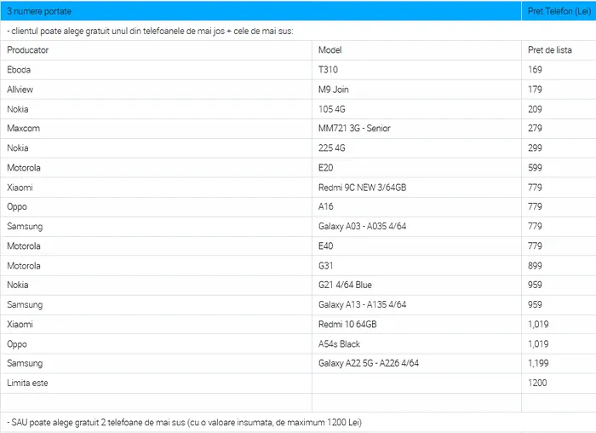This screenshot has width=596, height=433.
Task: Select the 'Limita este' 1200 value cell
Action: click(x=559, y=384)
